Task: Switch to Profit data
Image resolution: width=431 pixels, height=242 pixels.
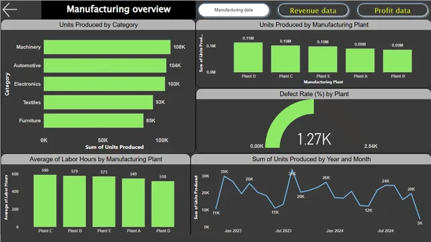Action: pos(392,11)
